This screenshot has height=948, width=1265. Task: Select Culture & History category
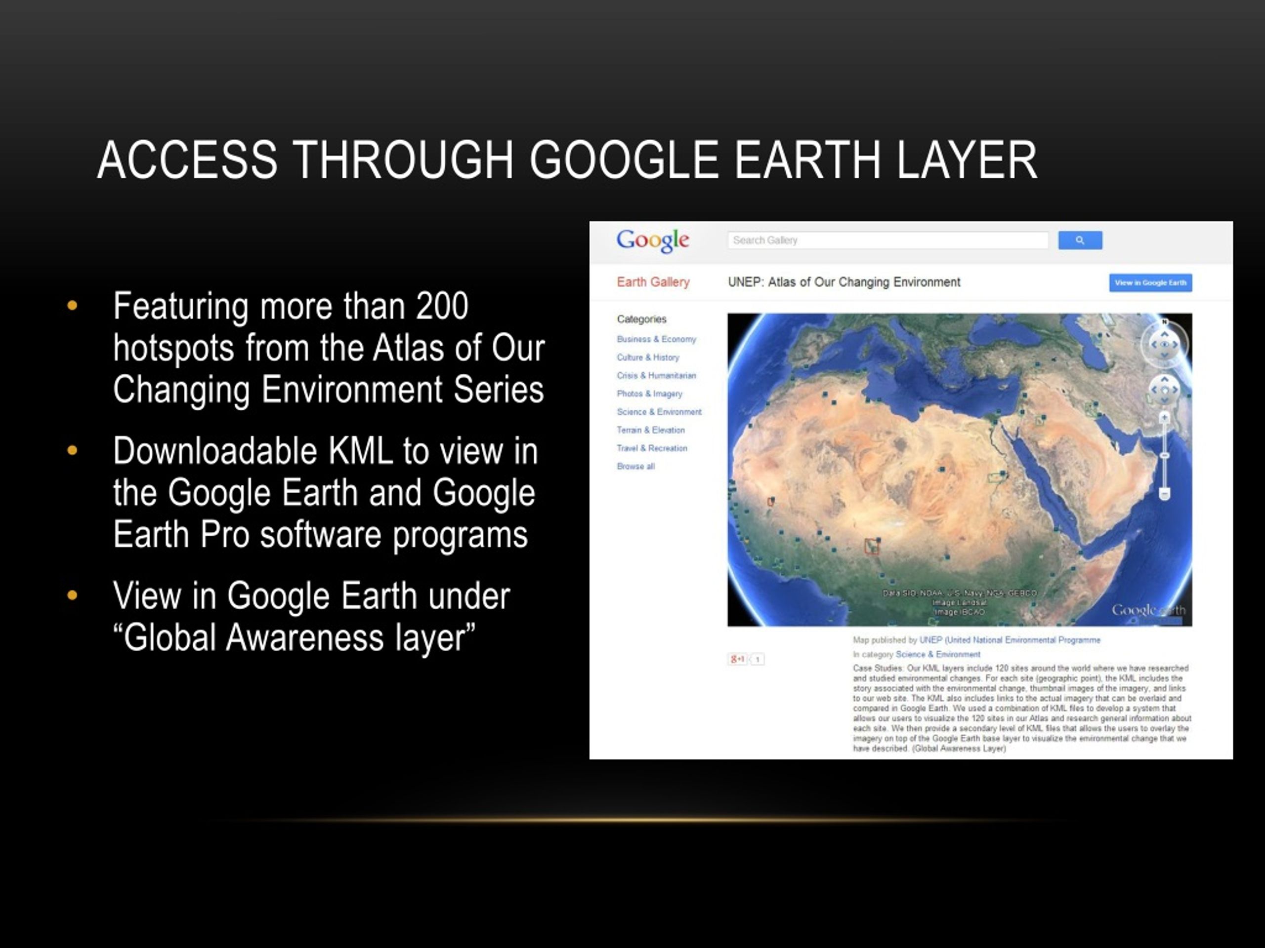[648, 357]
